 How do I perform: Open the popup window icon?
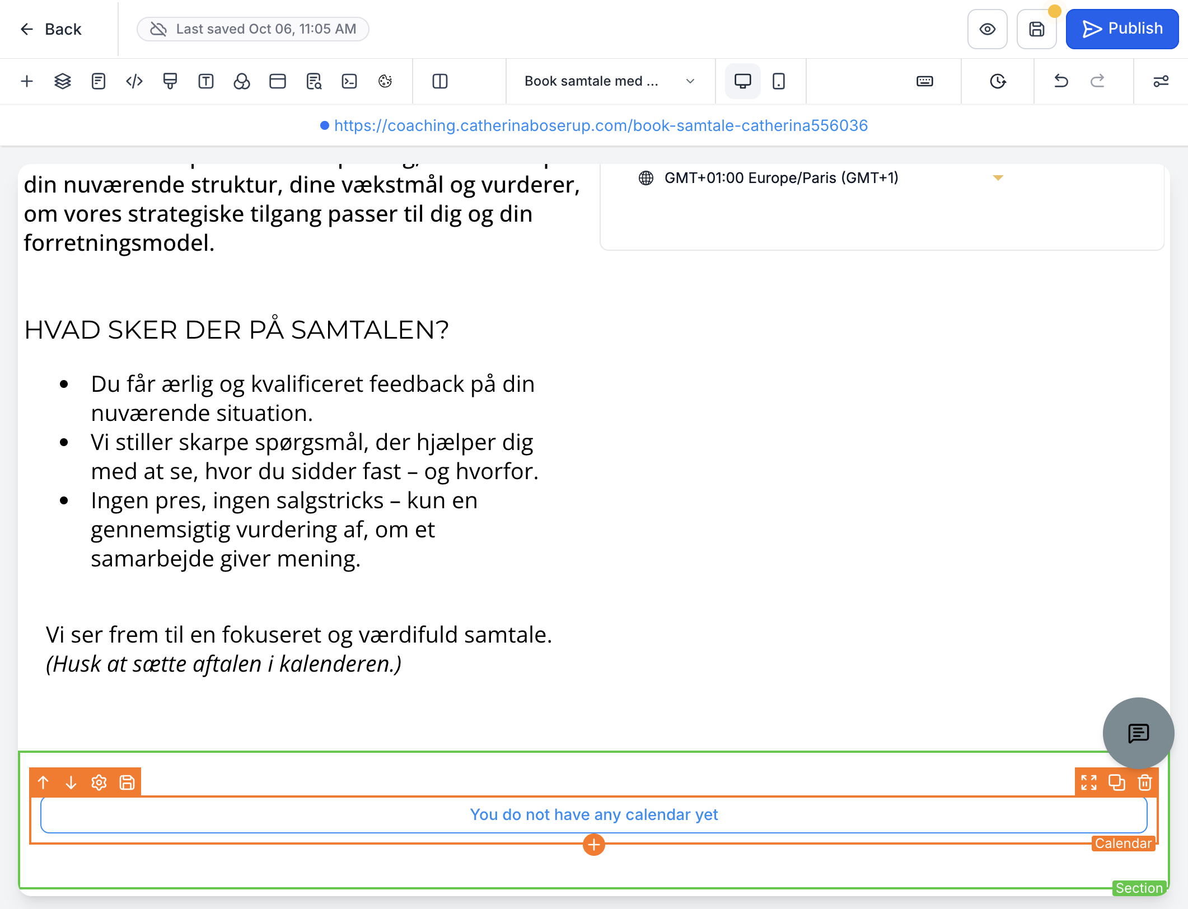point(278,81)
